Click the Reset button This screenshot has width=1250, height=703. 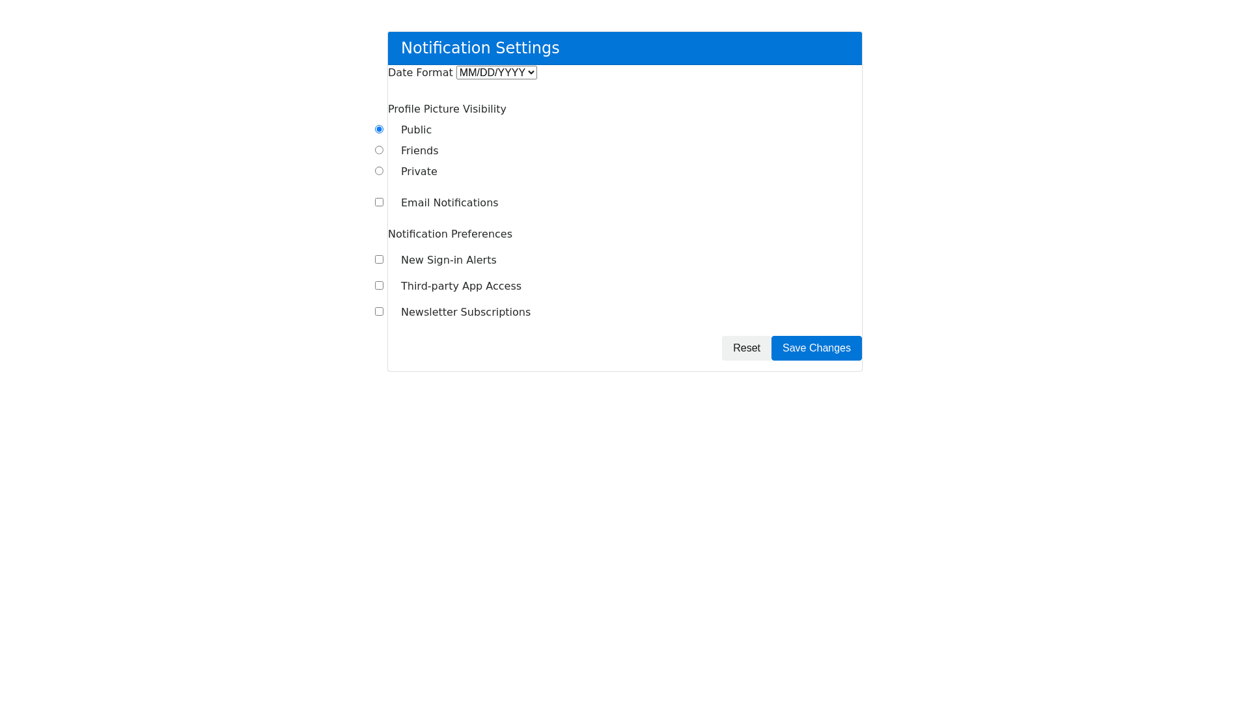coord(746,348)
